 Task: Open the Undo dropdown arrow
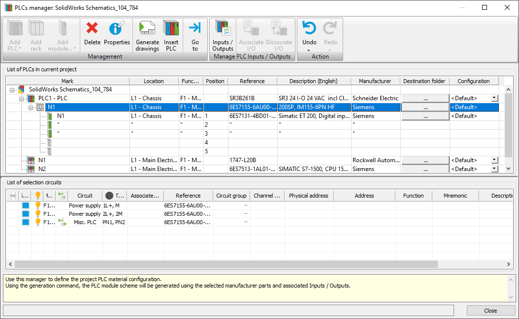(x=308, y=51)
